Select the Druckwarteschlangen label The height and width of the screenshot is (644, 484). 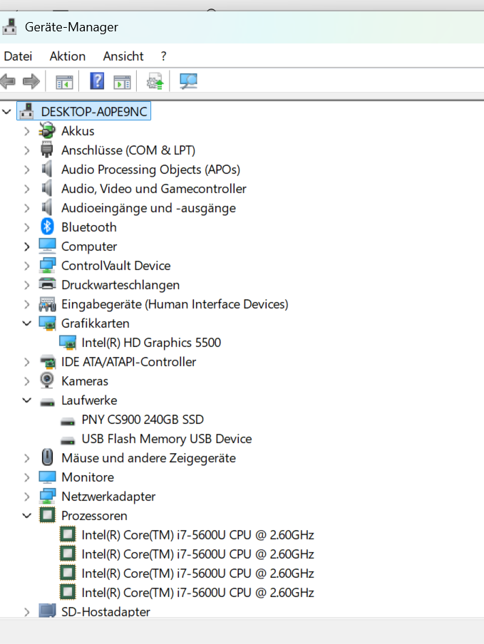pyautogui.click(x=120, y=285)
